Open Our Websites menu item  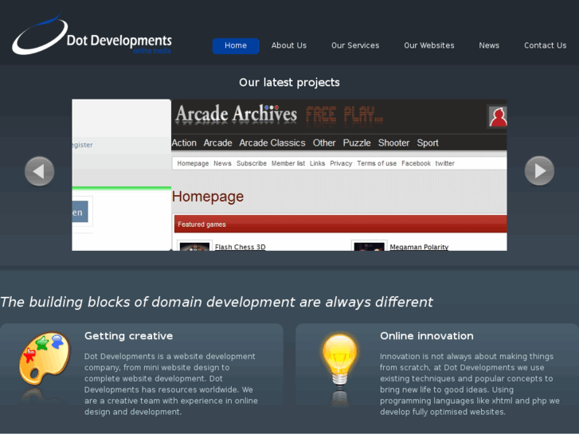tap(429, 45)
